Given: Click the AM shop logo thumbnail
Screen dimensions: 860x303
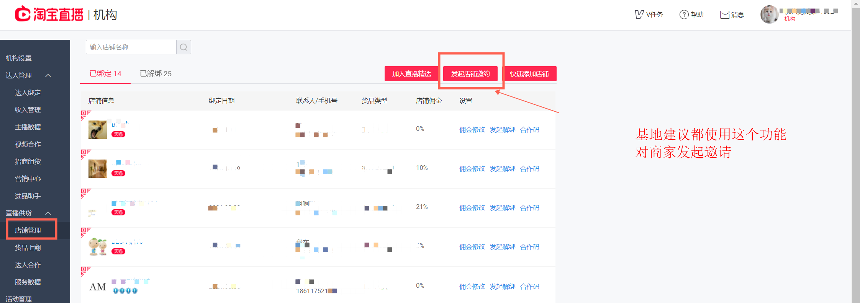Looking at the screenshot, I should point(98,287).
